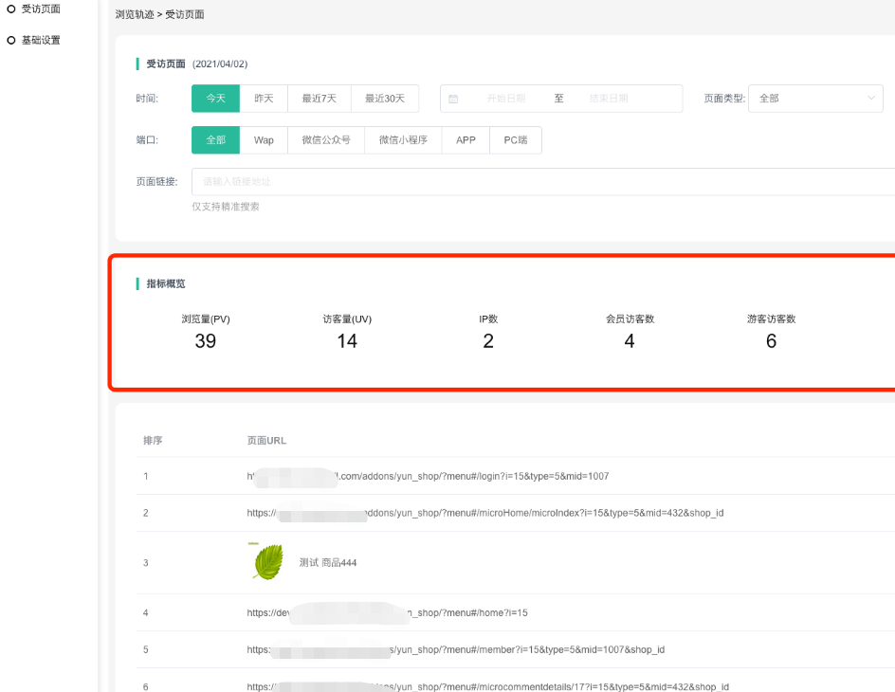Click the 结束日期 end date field

tap(608, 99)
